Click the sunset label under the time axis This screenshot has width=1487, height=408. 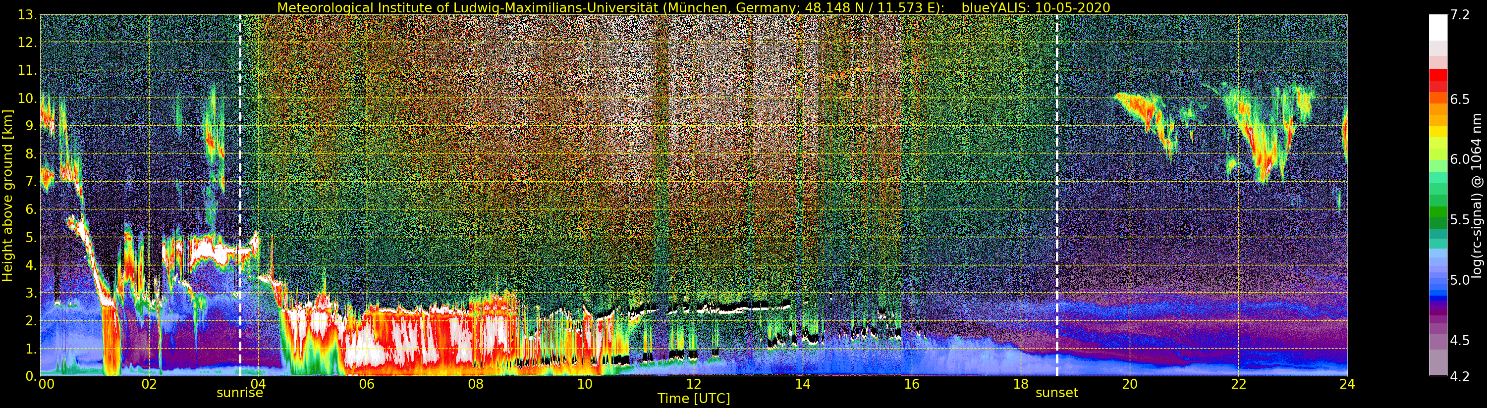click(1056, 393)
